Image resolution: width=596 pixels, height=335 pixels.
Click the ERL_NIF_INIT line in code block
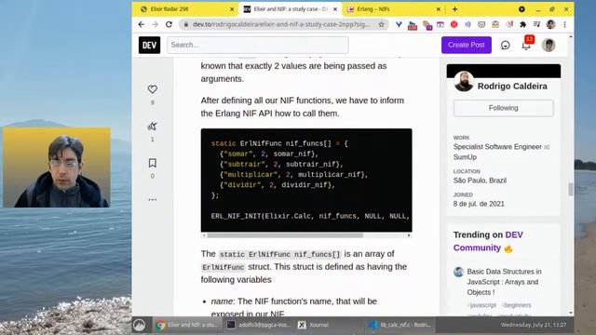310,216
